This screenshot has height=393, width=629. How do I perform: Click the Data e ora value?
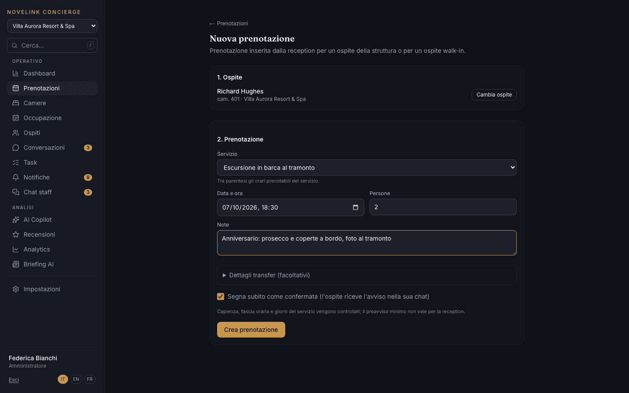click(250, 207)
